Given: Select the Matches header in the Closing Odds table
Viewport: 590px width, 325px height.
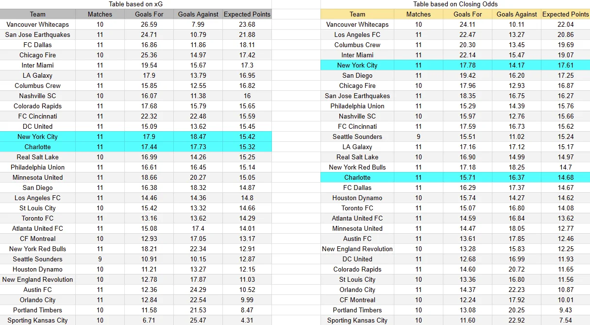Looking at the screenshot, I should pos(419,14).
